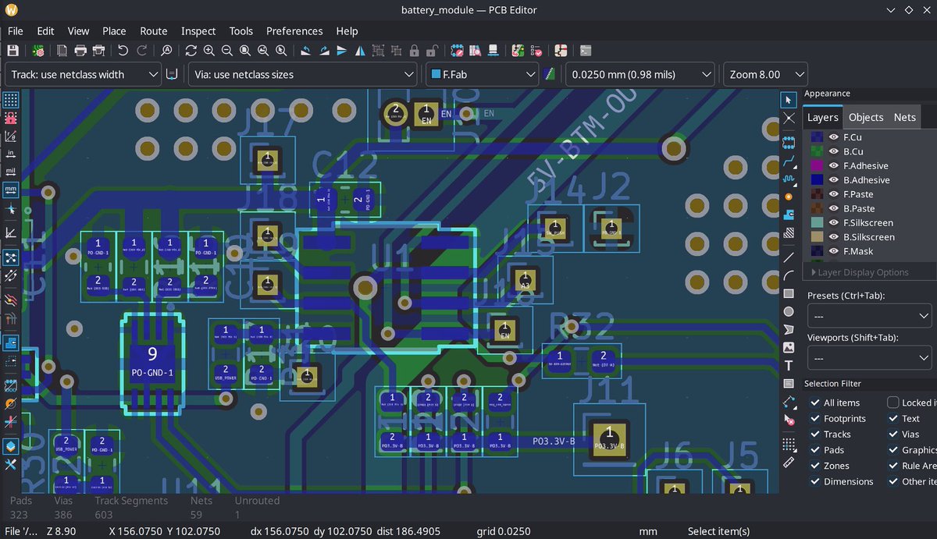Open the F.Fab layer selector dropdown

coord(482,75)
